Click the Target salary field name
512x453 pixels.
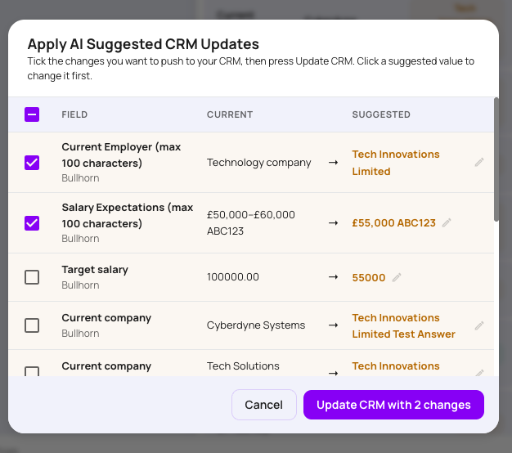[95, 270]
